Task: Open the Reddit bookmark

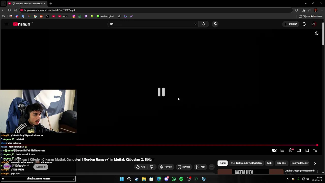Action: click(x=41, y=16)
